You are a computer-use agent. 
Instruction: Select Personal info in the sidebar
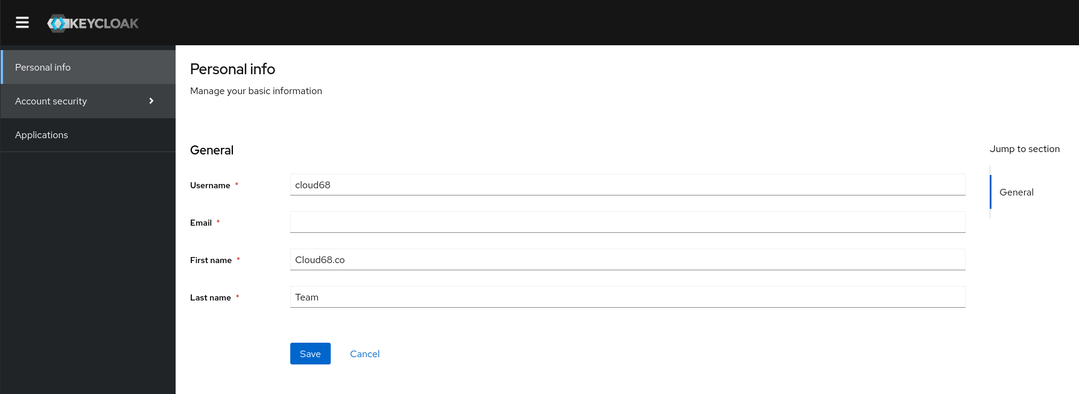coord(42,67)
